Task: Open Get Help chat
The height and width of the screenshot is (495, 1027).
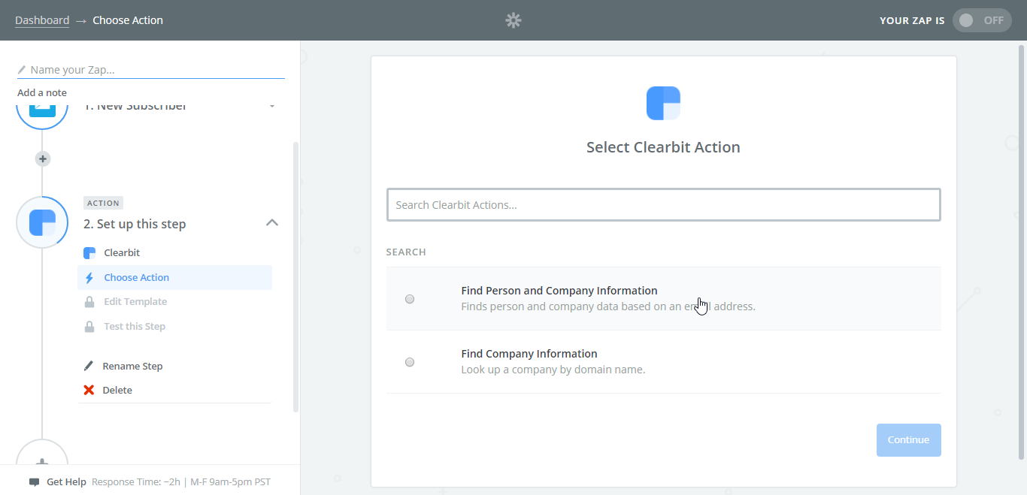Action: pyautogui.click(x=66, y=481)
